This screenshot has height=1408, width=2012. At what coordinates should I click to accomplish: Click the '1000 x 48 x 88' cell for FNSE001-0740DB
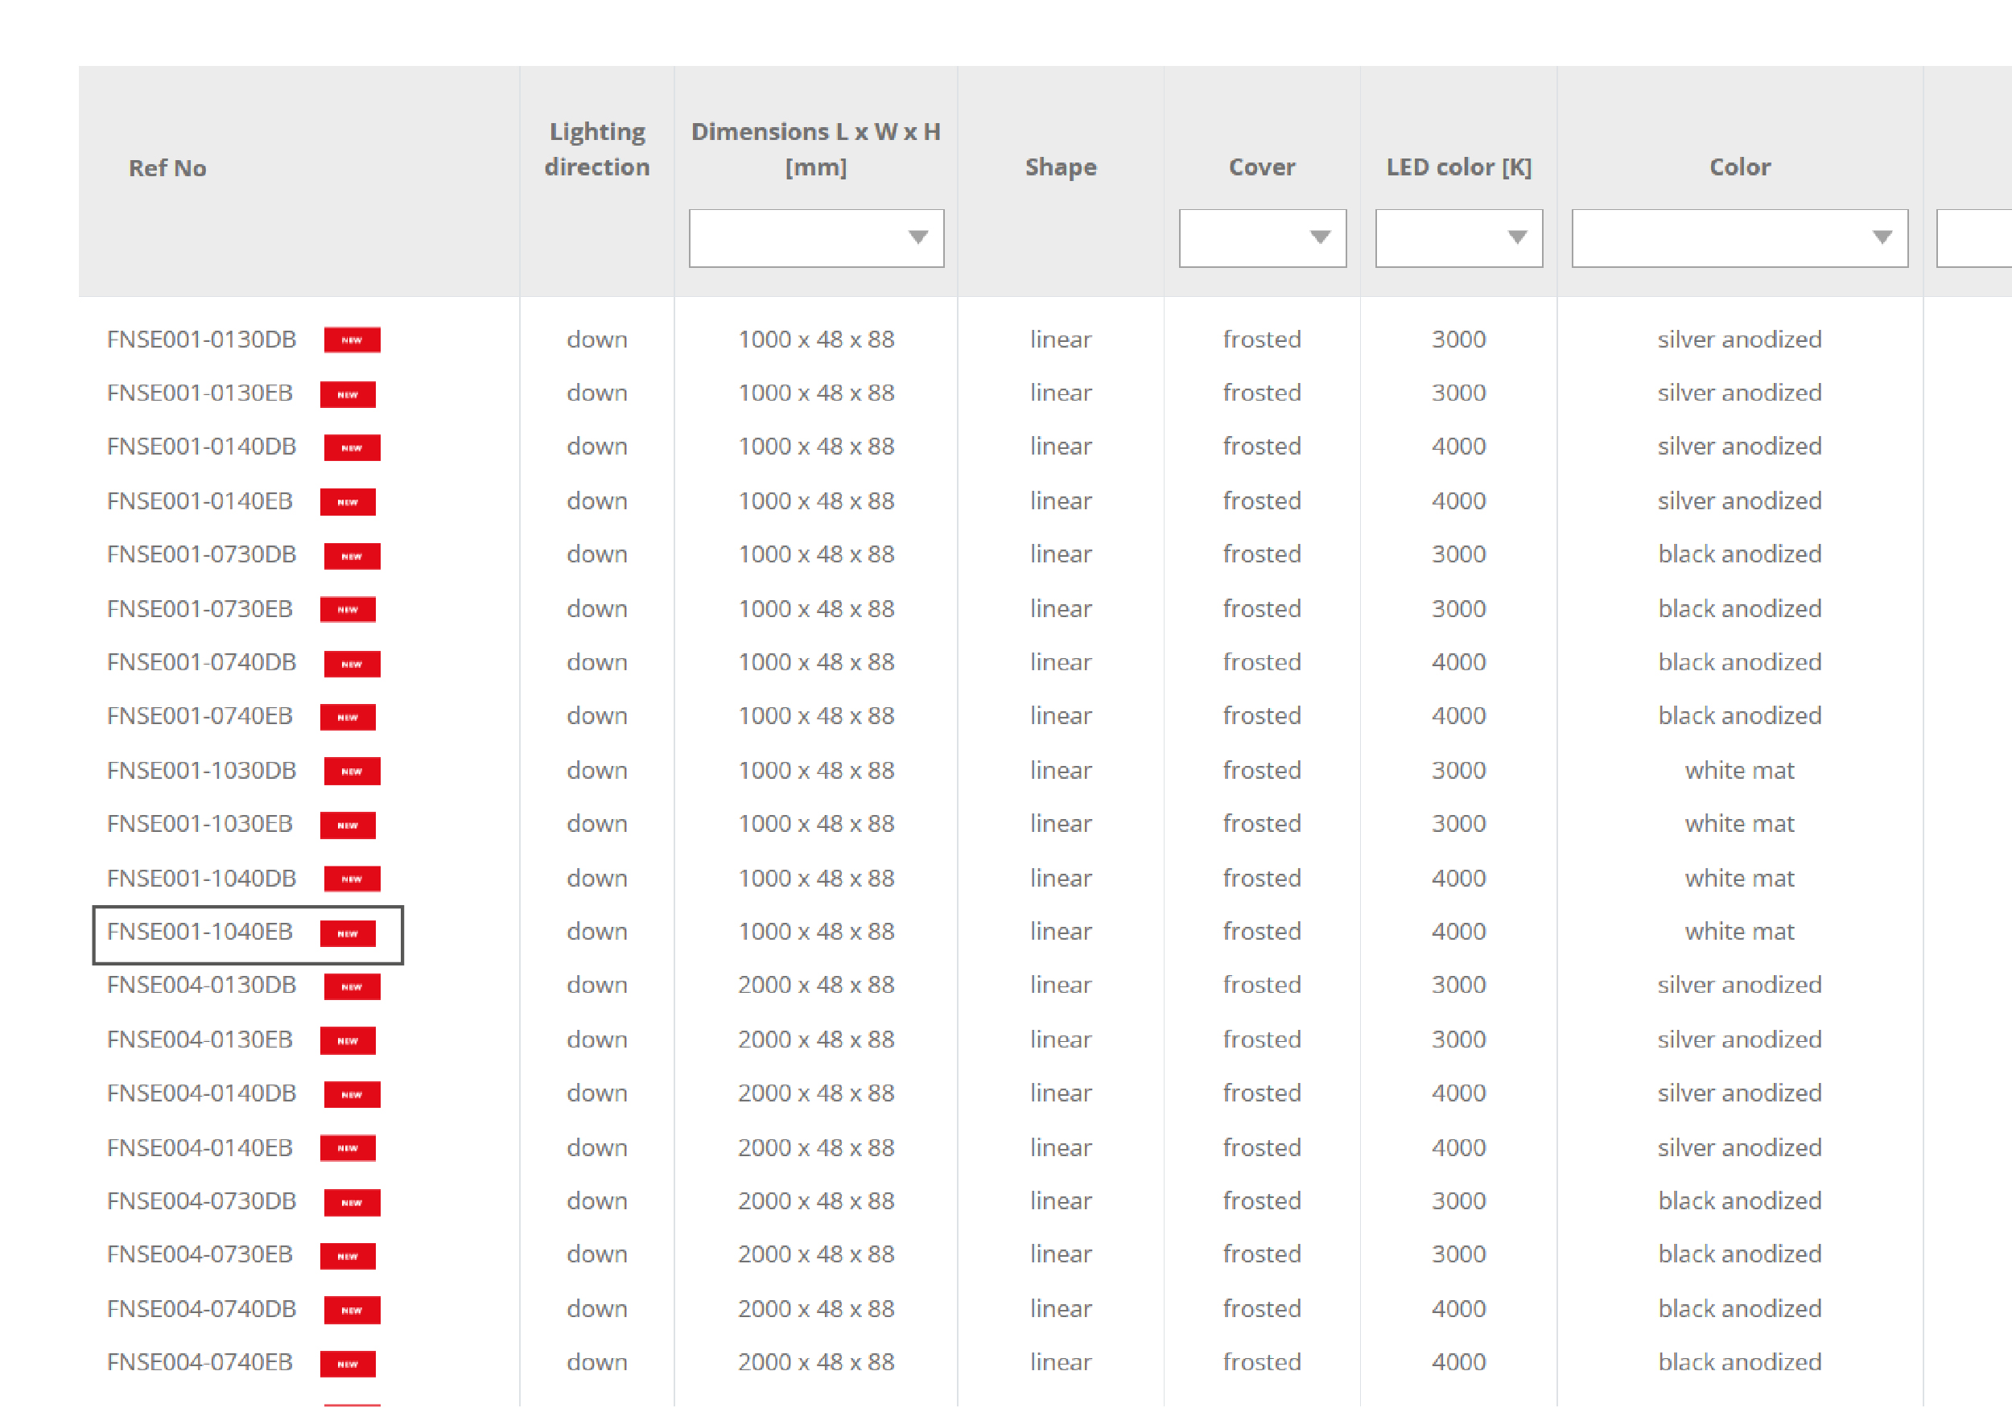816,661
